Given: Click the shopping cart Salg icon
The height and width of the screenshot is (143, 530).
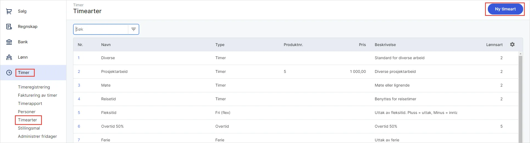Looking at the screenshot, I should (9, 11).
